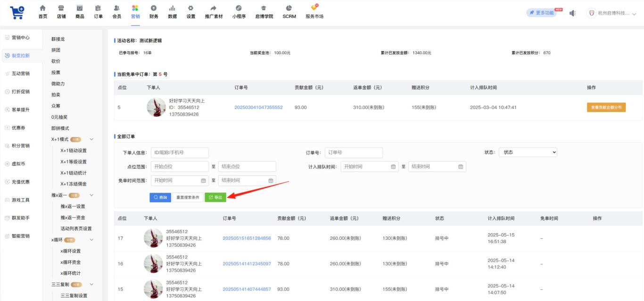Open 拼团 submenu item
The height and width of the screenshot is (301, 644).
56,50
